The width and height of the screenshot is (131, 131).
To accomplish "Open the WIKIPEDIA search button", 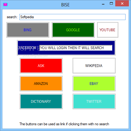I will 94,66.
